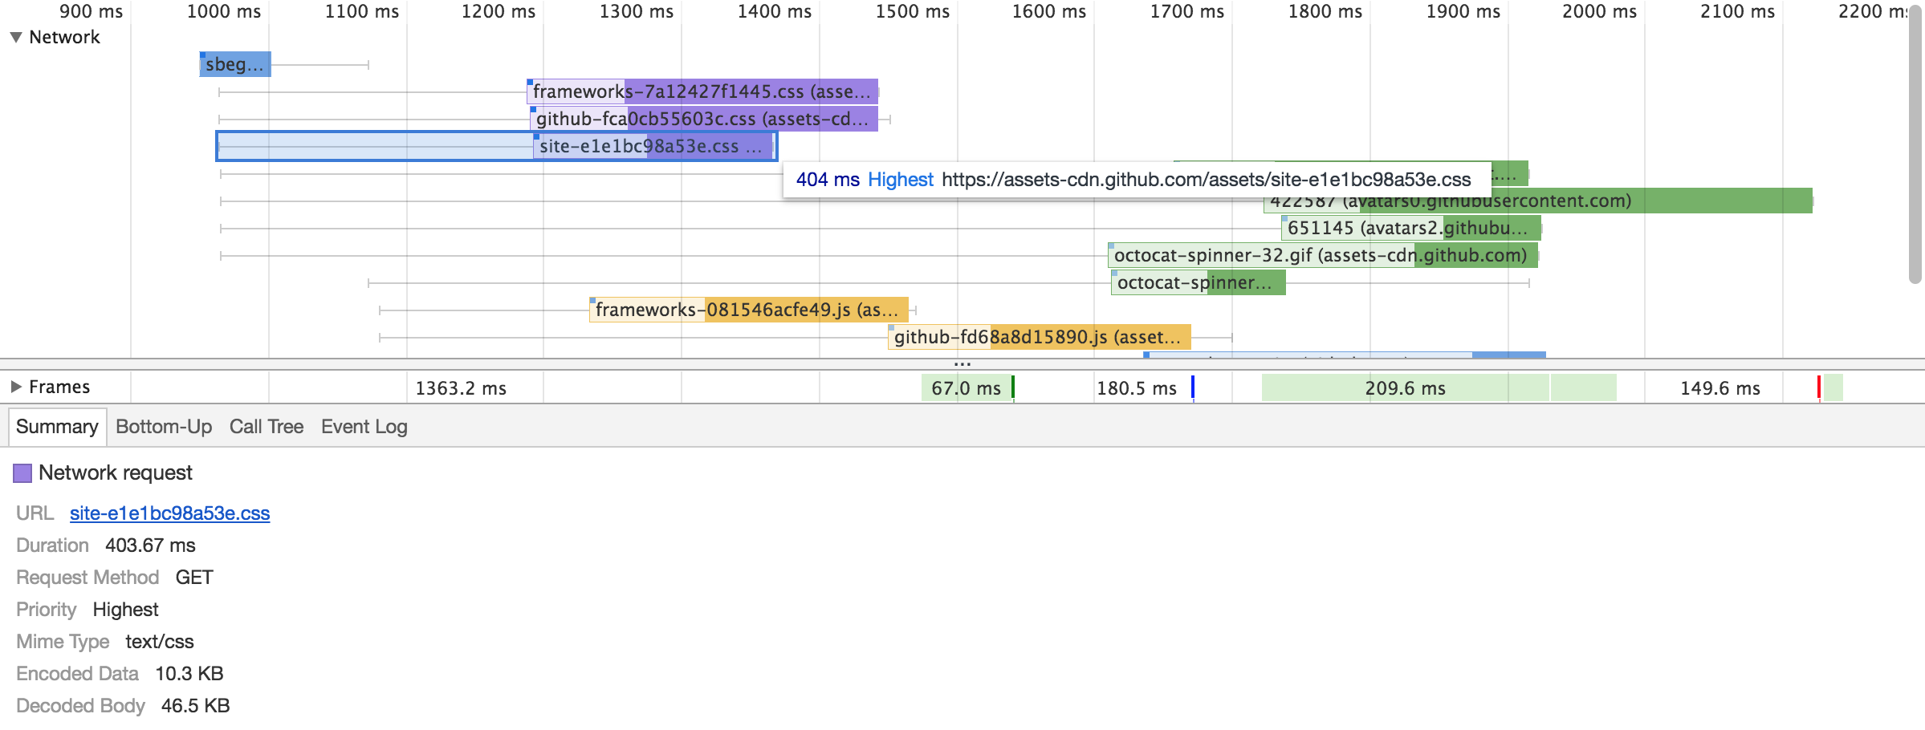This screenshot has height=730, width=1925.
Task: Open the site-e1e1bc98a53e.css URL link
Action: click(x=169, y=513)
